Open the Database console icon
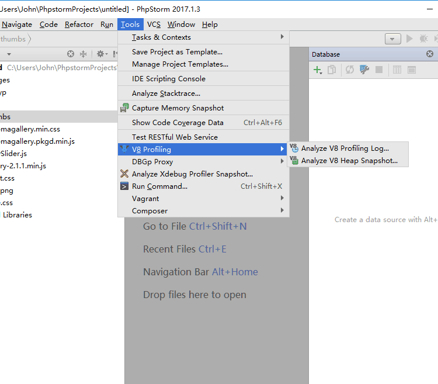Viewport: 438px width, 384px height. click(412, 70)
